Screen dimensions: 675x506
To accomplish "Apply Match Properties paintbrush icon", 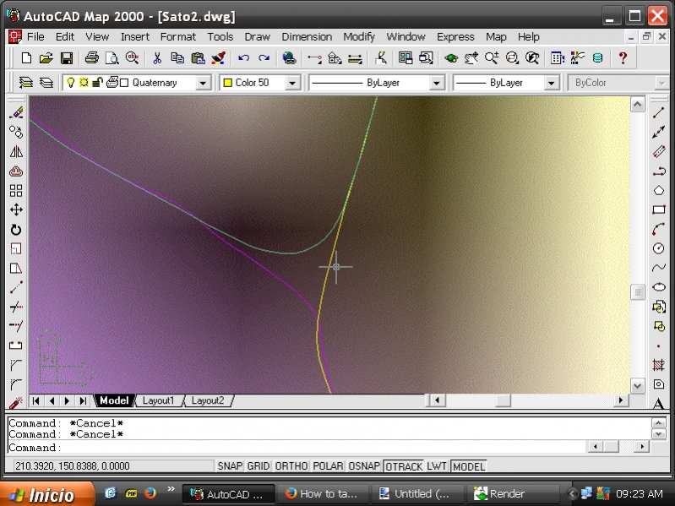I will click(218, 57).
